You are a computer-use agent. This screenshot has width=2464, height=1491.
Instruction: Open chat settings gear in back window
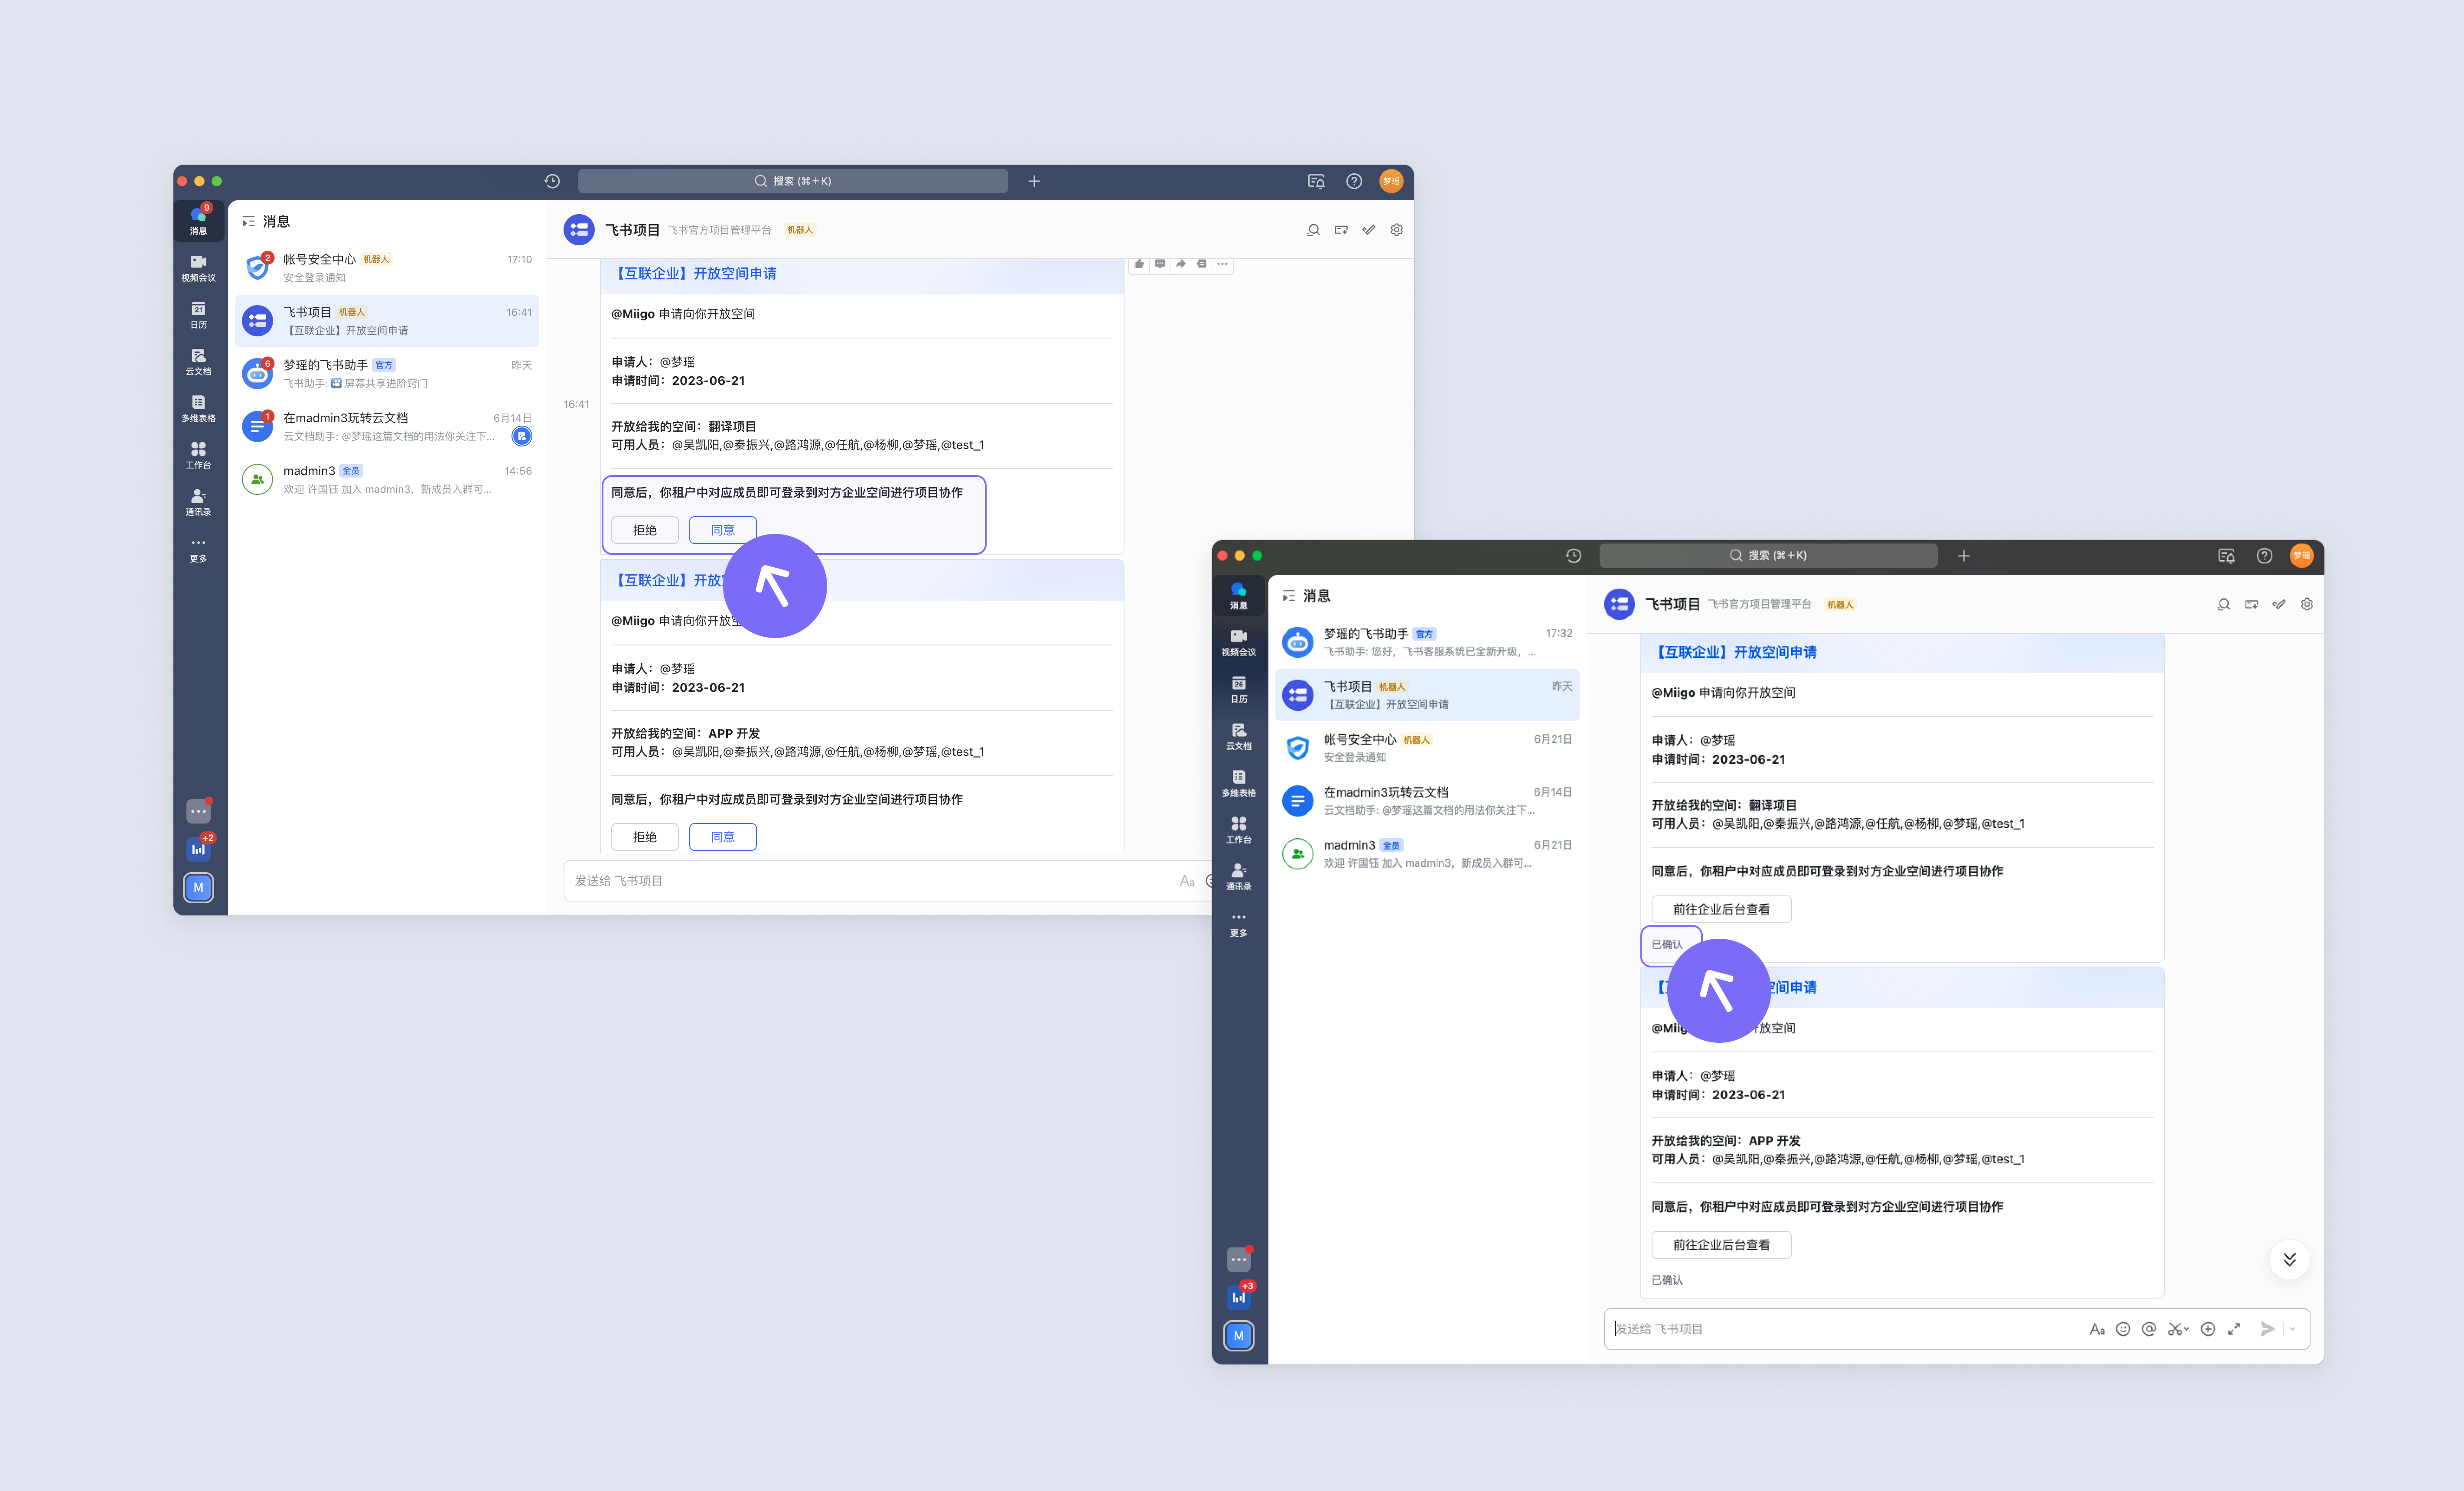click(x=1397, y=230)
